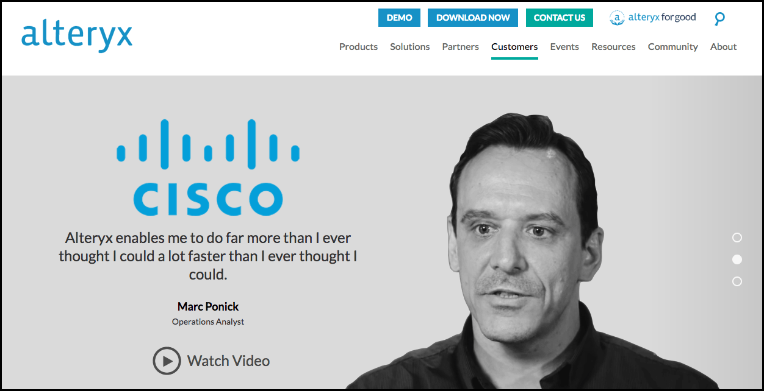Visit the Community page
764x391 pixels.
point(673,47)
